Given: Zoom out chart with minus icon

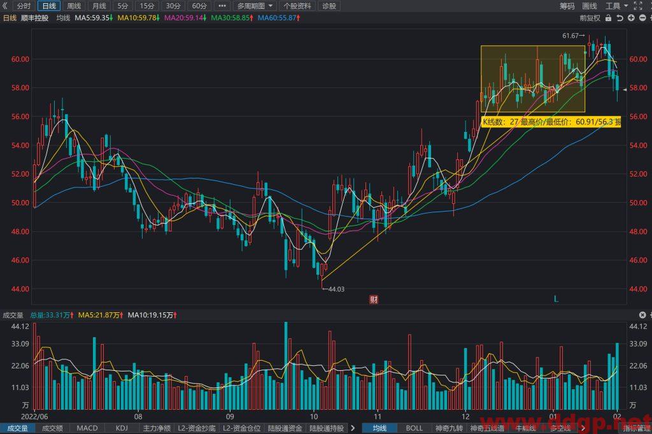Looking at the screenshot, I should pos(642,18).
